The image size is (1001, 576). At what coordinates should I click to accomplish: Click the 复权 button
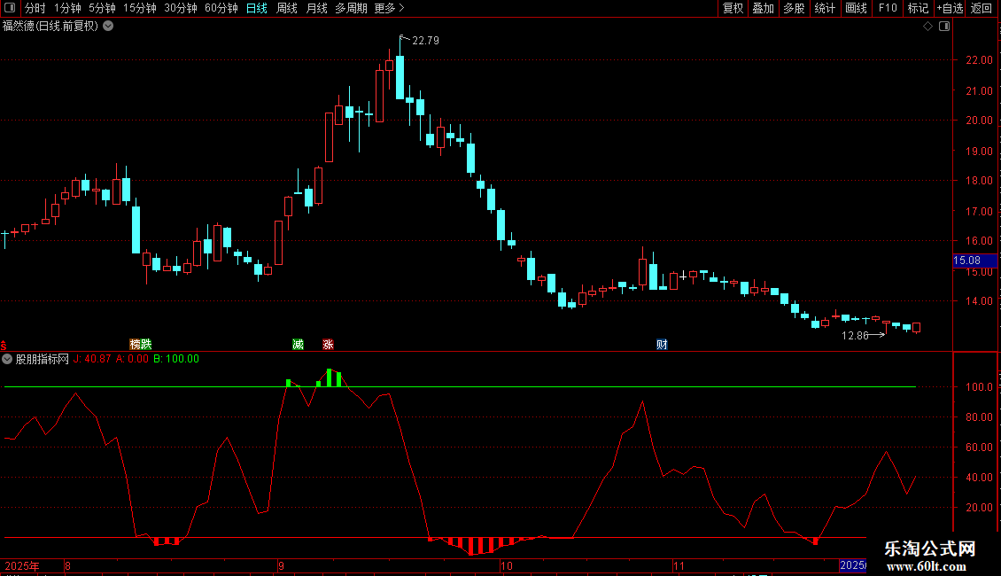coord(733,8)
